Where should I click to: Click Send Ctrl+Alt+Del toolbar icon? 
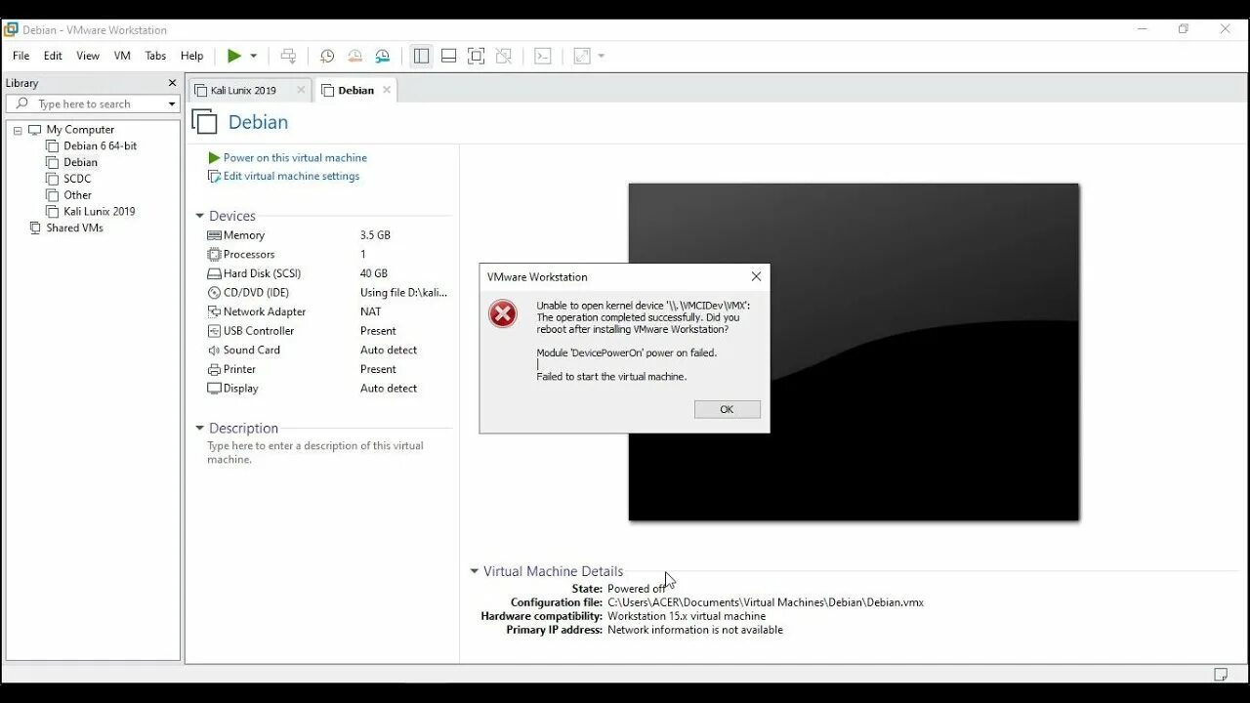tap(288, 56)
